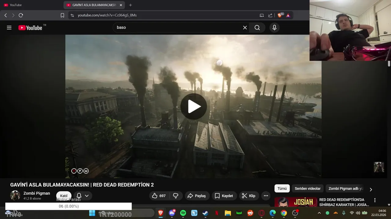Viewport: 391px width, 219px height.
Task: Click the page vertical scrollbar thumb
Action: pyautogui.click(x=389, y=64)
